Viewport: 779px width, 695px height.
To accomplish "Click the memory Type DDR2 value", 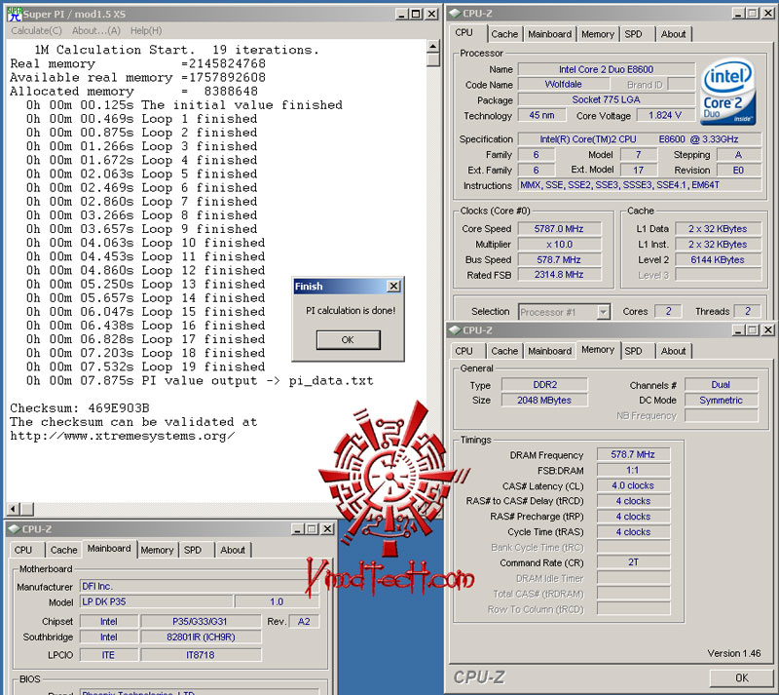I will (544, 385).
